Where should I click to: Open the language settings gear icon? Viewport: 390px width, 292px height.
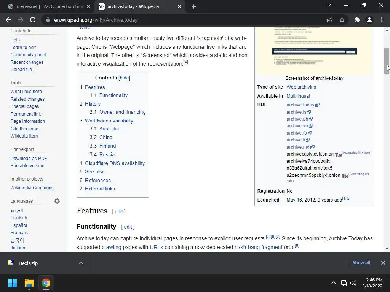click(57, 201)
